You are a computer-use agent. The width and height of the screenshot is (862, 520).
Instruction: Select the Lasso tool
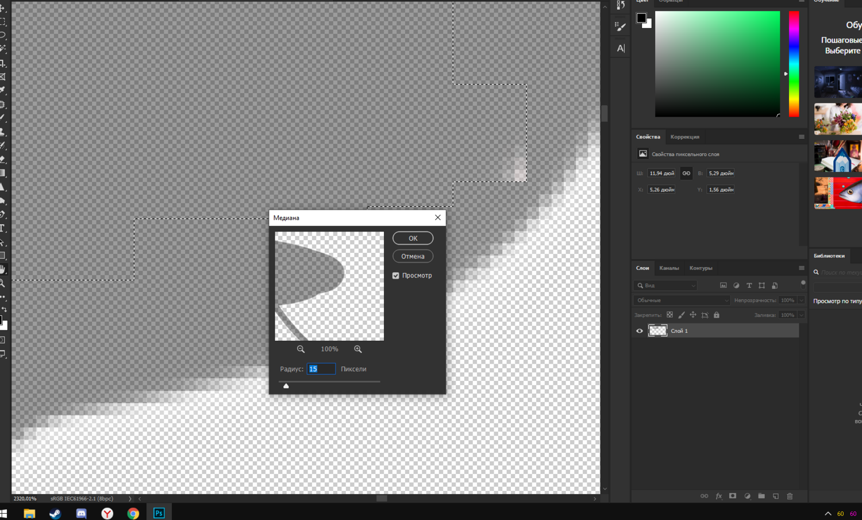3,35
